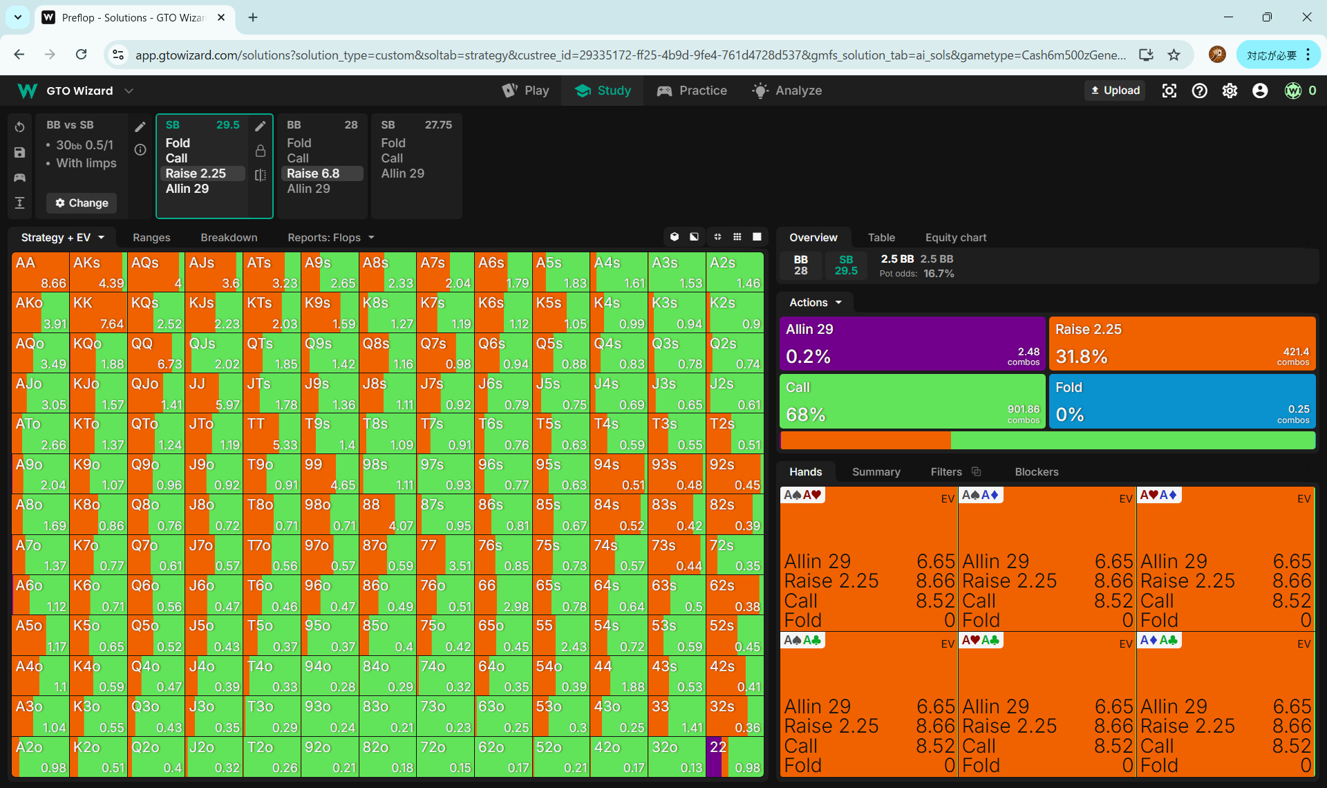Toggle the 3x3 grid matrix view

[737, 237]
